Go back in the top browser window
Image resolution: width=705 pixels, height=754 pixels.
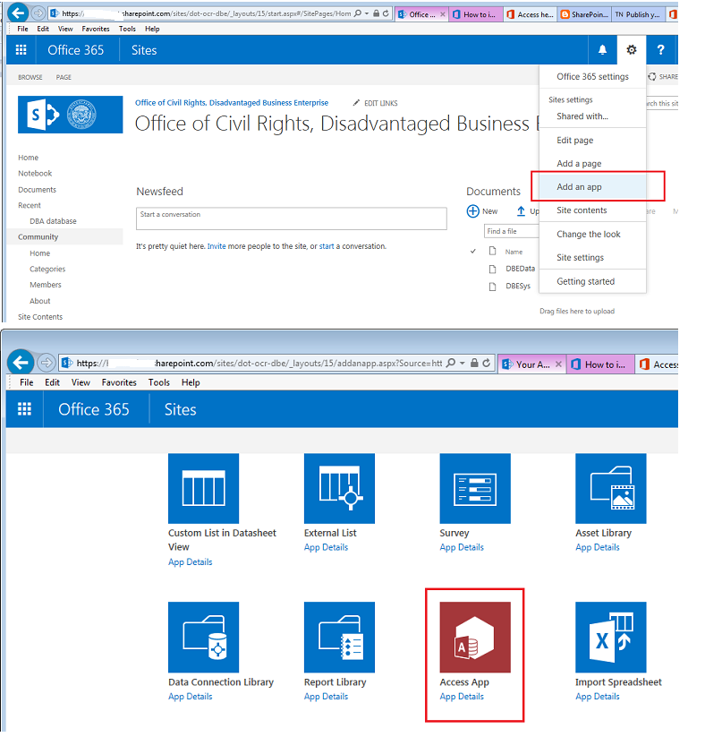(x=19, y=13)
